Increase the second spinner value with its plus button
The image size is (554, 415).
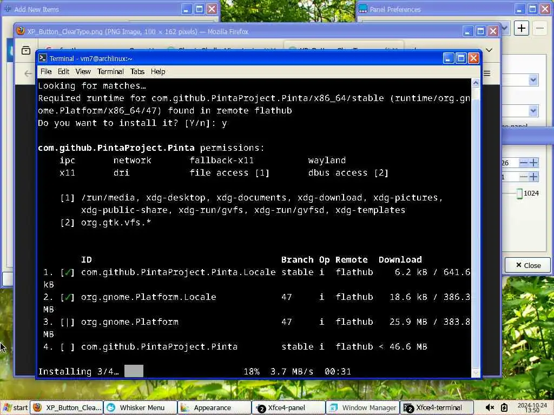coord(534,177)
